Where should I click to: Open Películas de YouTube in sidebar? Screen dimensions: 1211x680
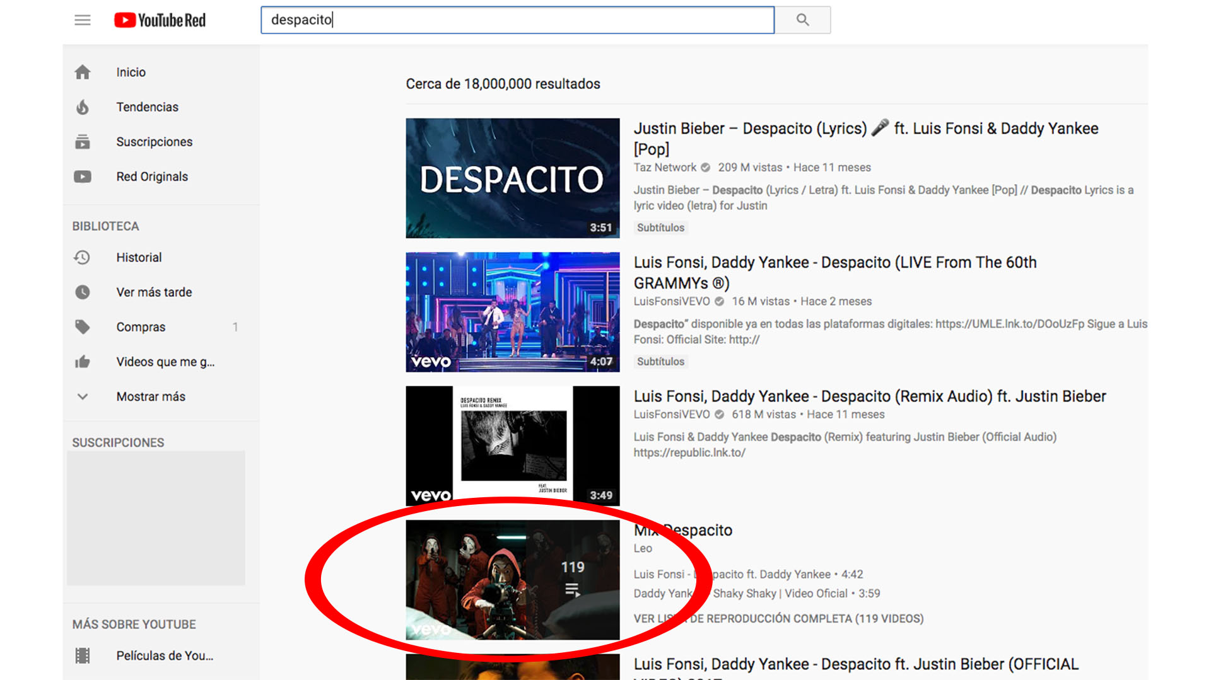pyautogui.click(x=164, y=655)
